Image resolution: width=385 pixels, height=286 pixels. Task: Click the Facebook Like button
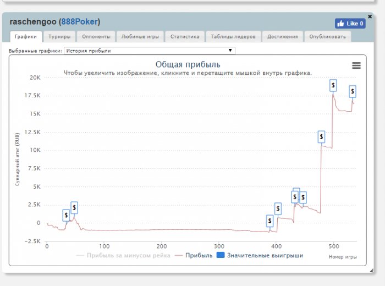click(x=350, y=24)
